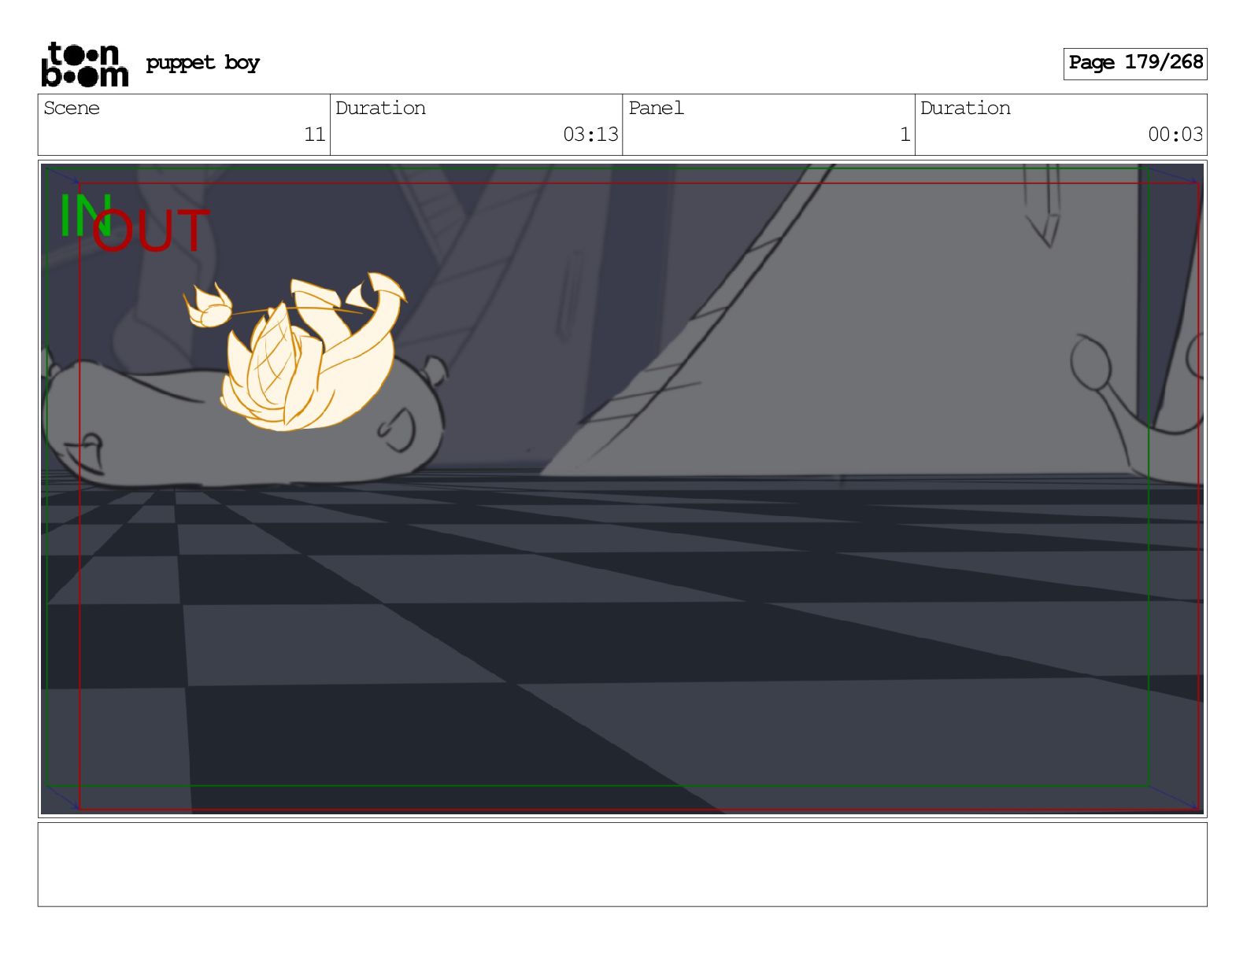Click the empty notes field below the panel
Screen dimensions: 1247x963
622,865
